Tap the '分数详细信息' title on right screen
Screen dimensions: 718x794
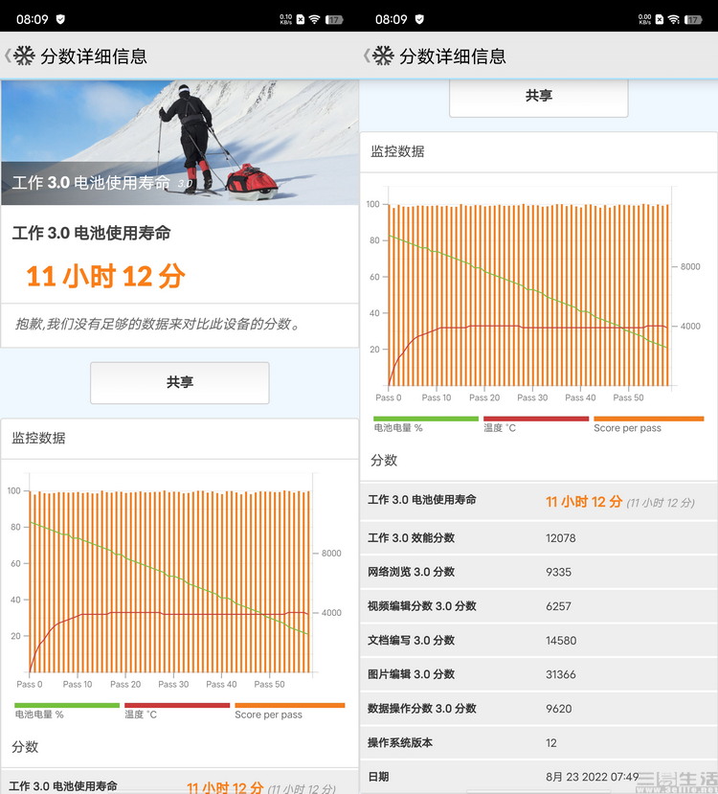point(453,57)
